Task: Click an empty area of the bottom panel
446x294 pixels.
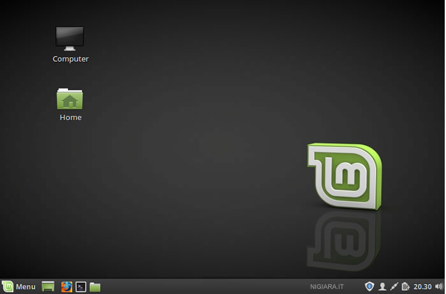Action: coord(204,286)
